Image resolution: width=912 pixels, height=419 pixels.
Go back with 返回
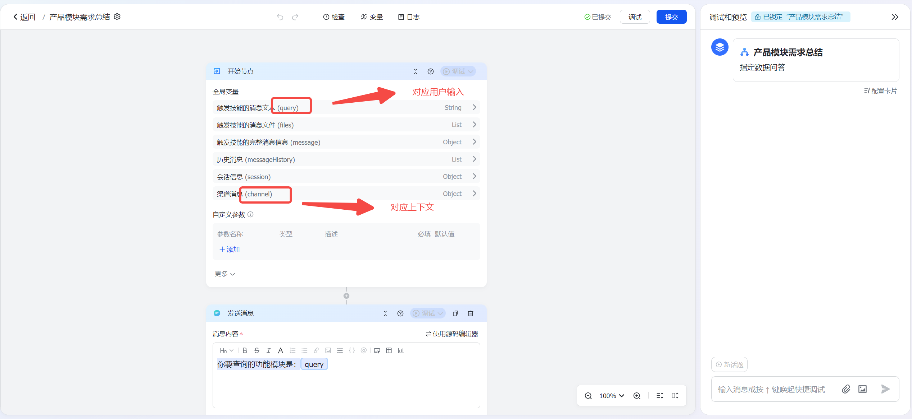pyautogui.click(x=24, y=17)
